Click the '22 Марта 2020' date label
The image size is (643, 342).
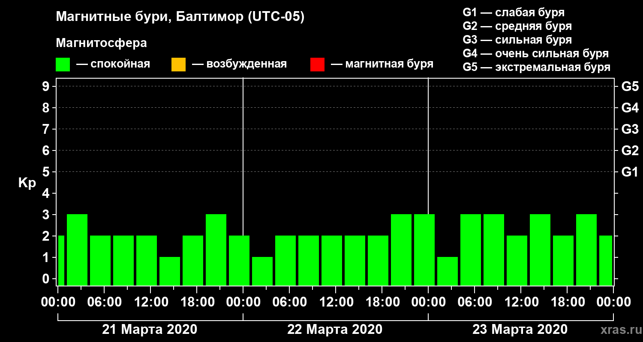[335, 330]
